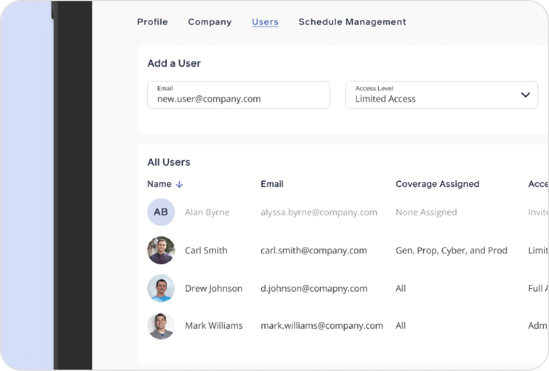This screenshot has height=371, width=549.
Task: Select the Users tab
Action: pyautogui.click(x=265, y=22)
